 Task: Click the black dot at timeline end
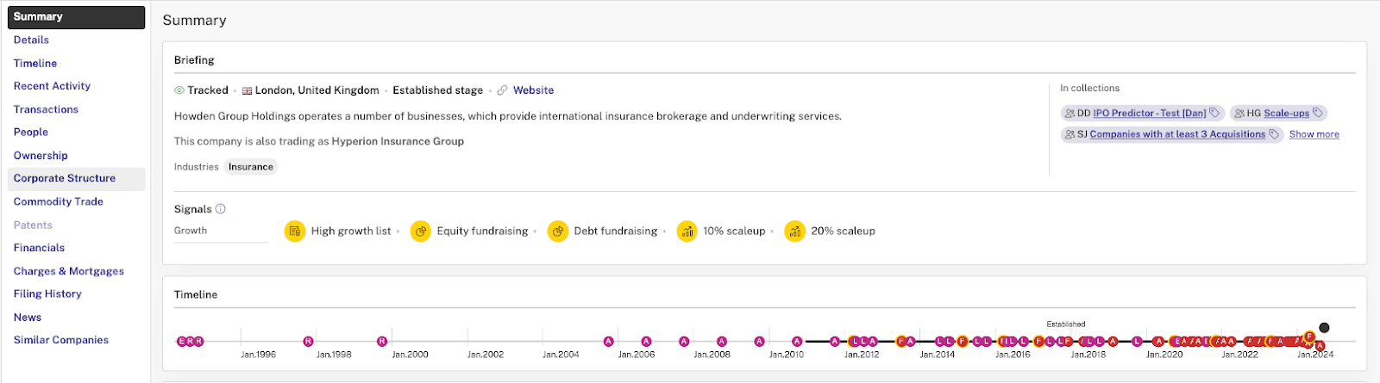(1324, 327)
